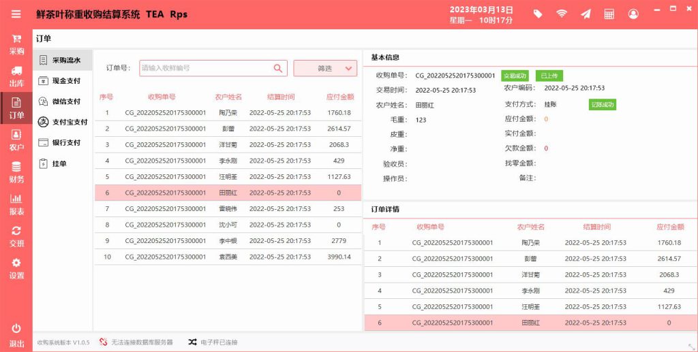698x352 pixels.
Task: Select order row 7 雷晓伟 in left list
Action: coord(228,209)
